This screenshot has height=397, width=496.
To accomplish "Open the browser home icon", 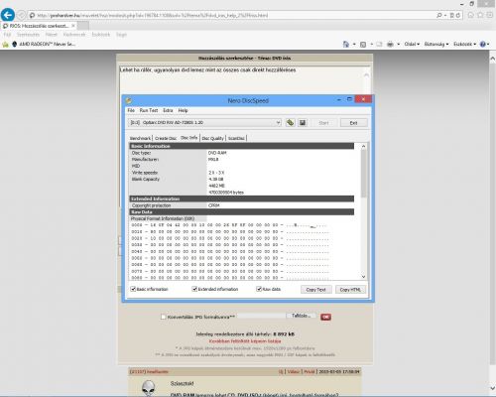I will pos(471,15).
